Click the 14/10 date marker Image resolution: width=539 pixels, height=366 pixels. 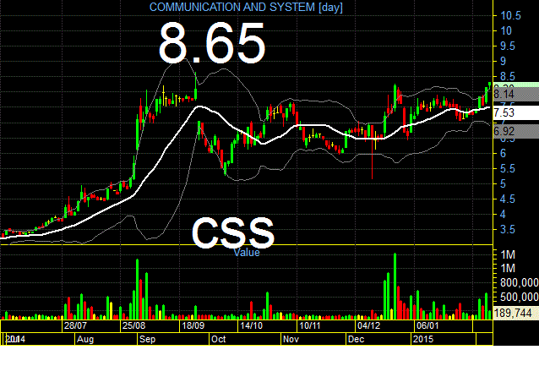[251, 325]
